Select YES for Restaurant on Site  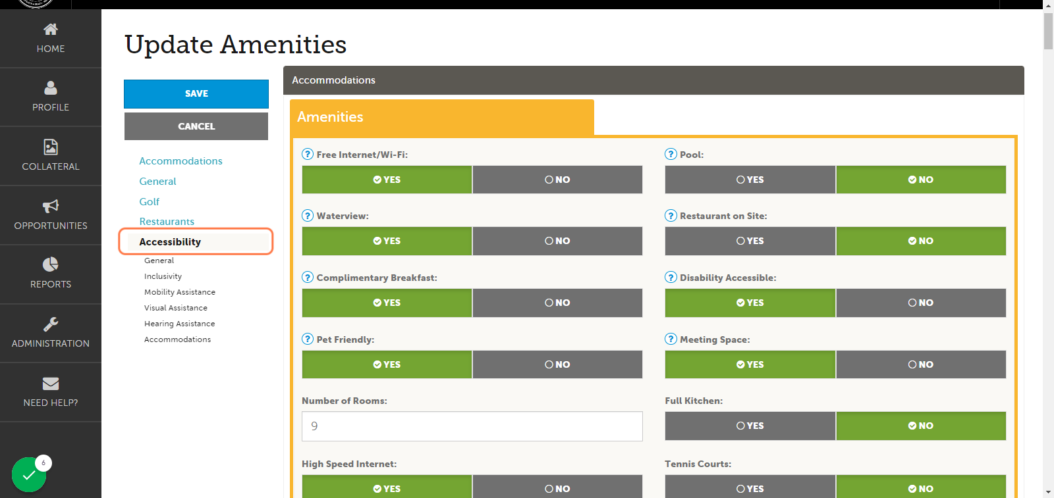pyautogui.click(x=750, y=241)
